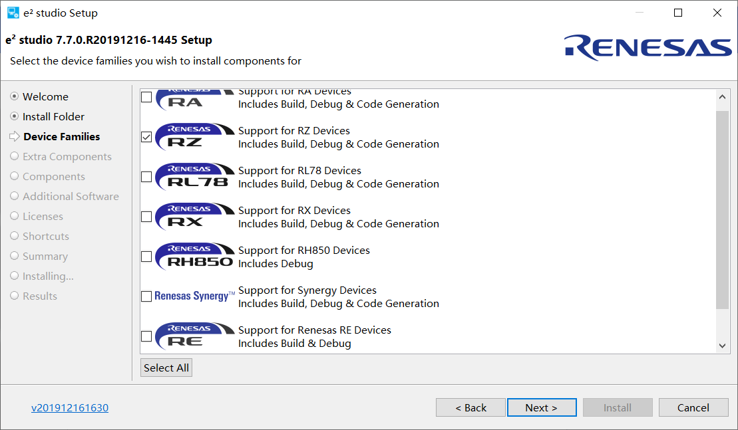
Task: Click the Renesas RL78 device family logo
Action: click(194, 177)
